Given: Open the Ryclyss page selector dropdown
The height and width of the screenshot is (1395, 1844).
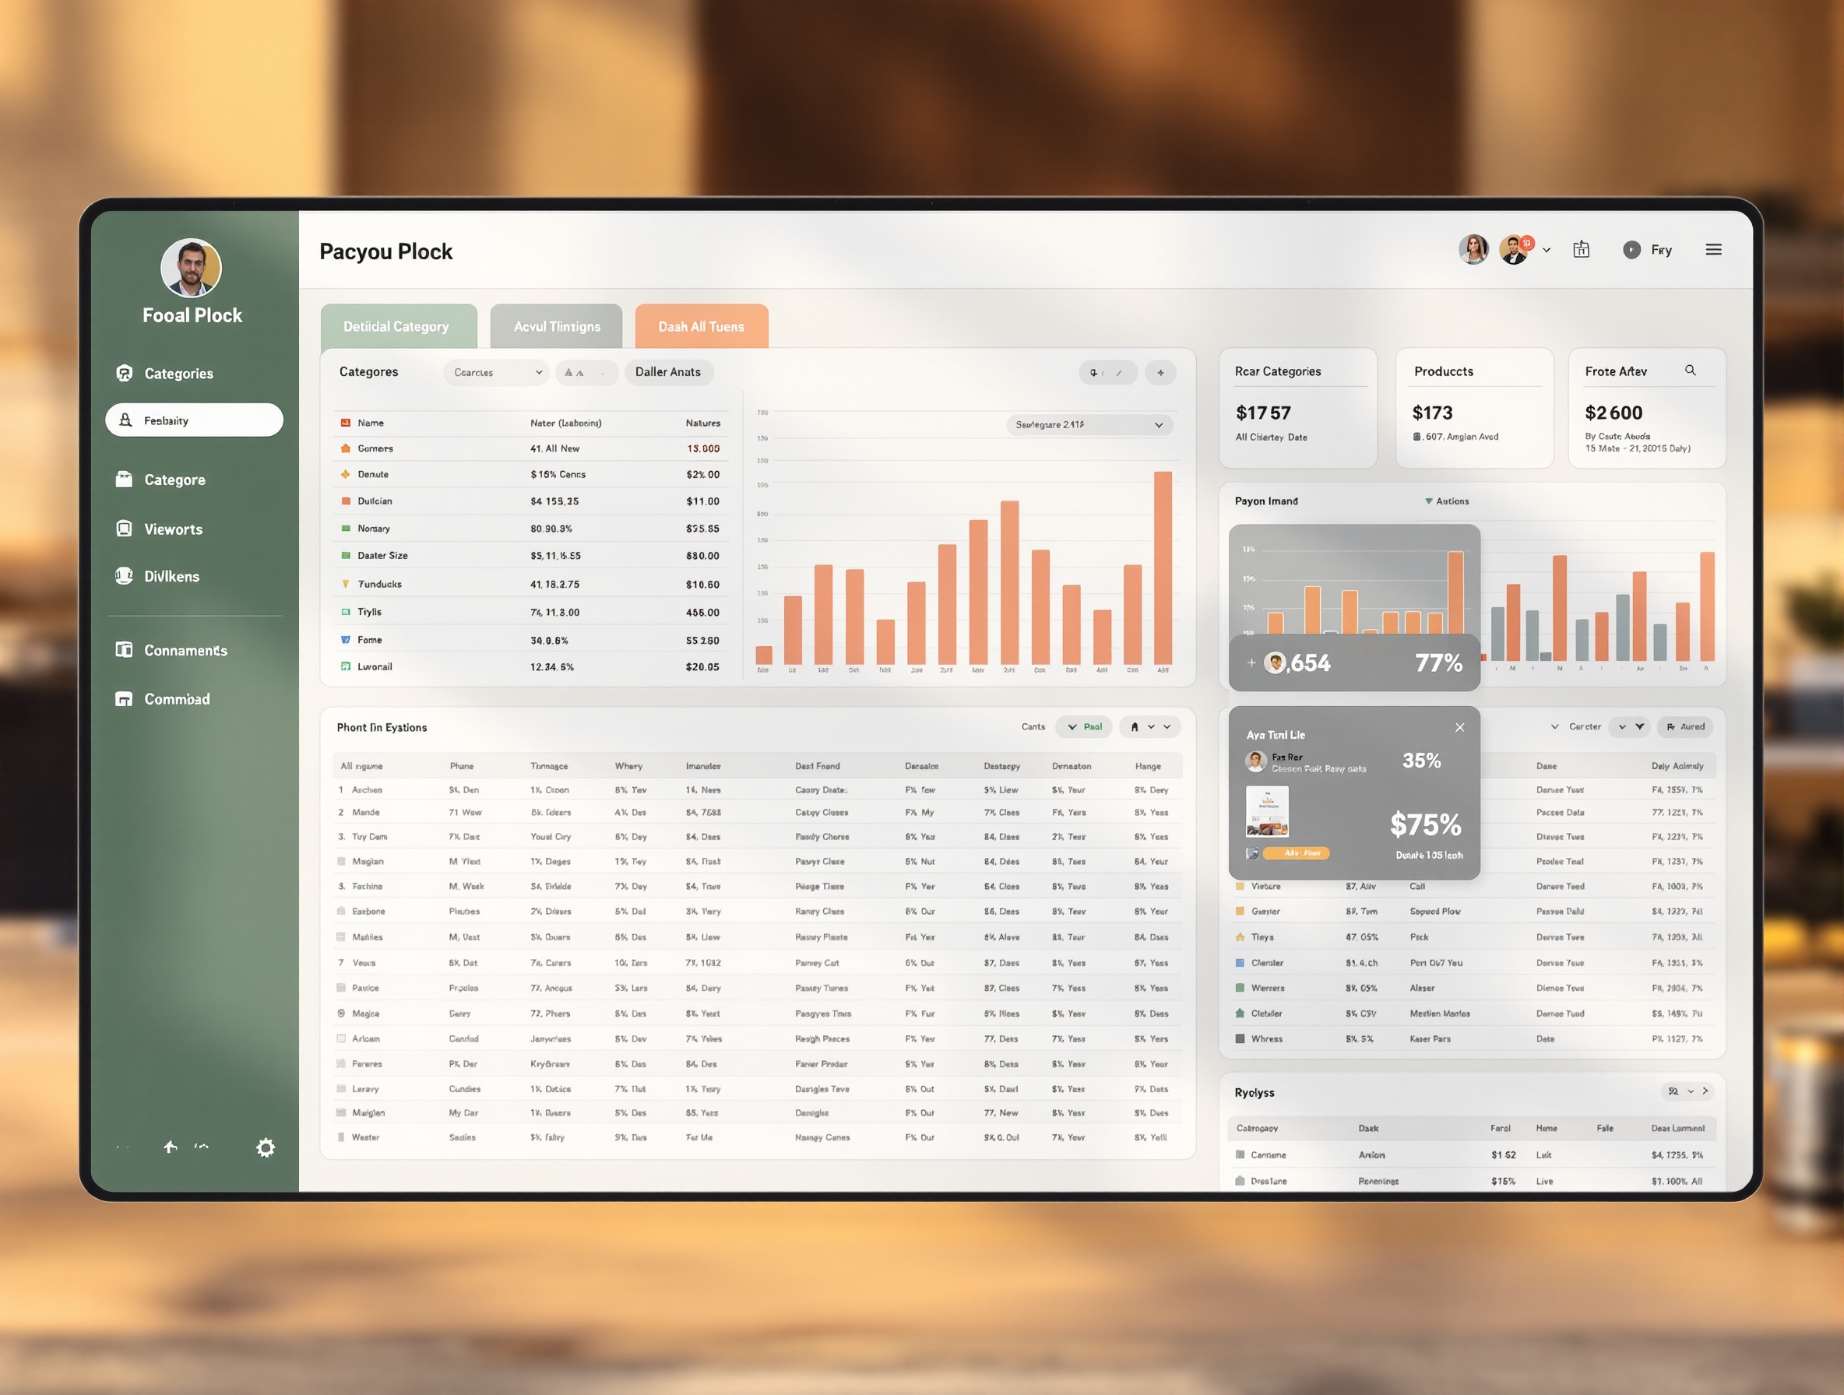Looking at the screenshot, I should click(x=1680, y=1091).
